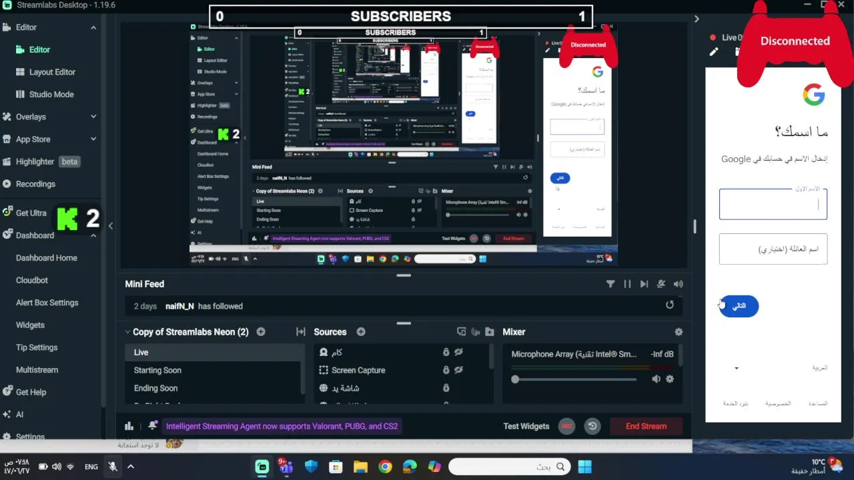Open Widgets page in the sidebar
The image size is (854, 480).
click(30, 325)
